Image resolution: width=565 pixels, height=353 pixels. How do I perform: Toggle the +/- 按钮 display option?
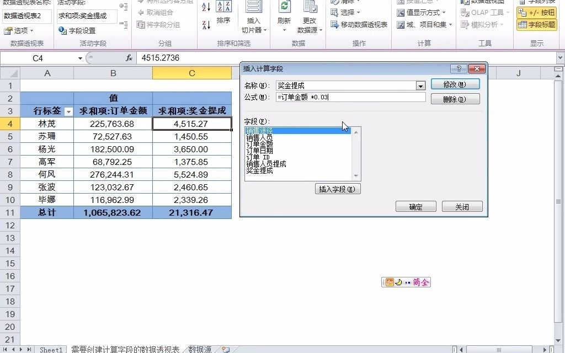click(535, 12)
